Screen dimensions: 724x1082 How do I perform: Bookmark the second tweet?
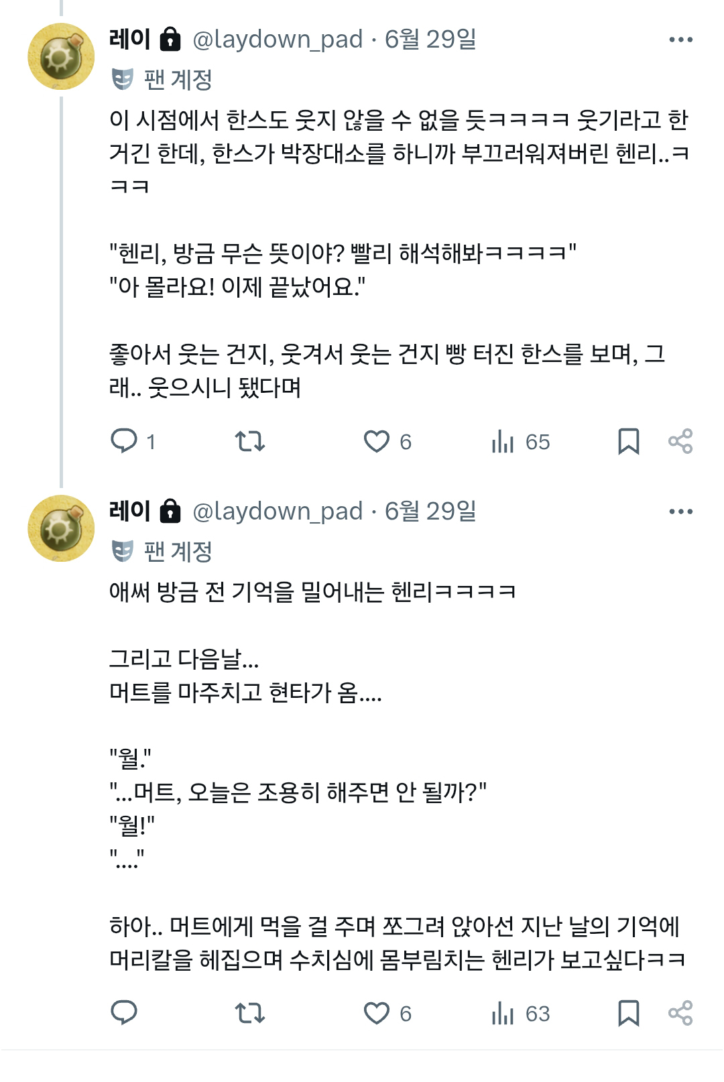pos(628,1013)
